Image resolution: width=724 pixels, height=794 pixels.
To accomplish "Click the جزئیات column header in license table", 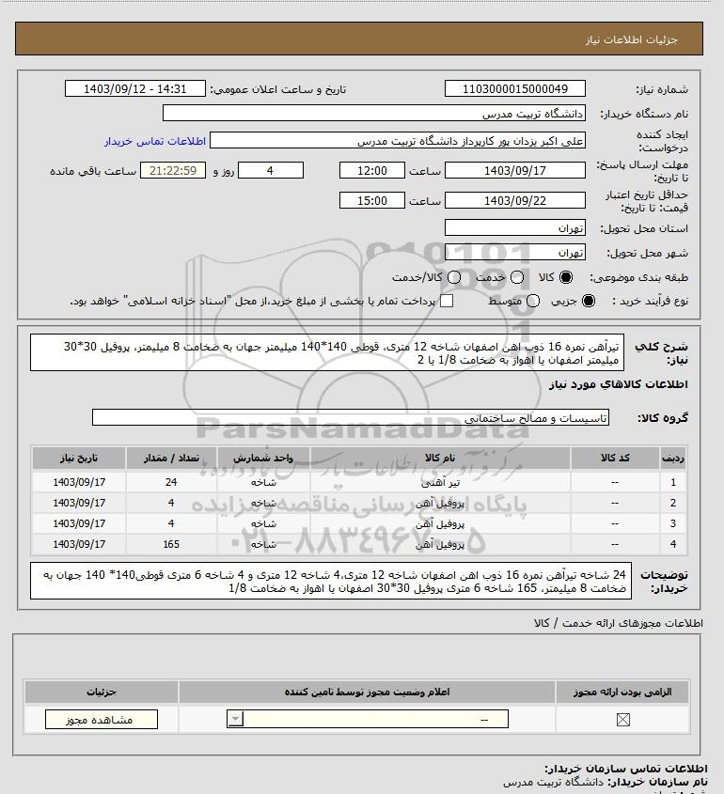I will point(102,692).
